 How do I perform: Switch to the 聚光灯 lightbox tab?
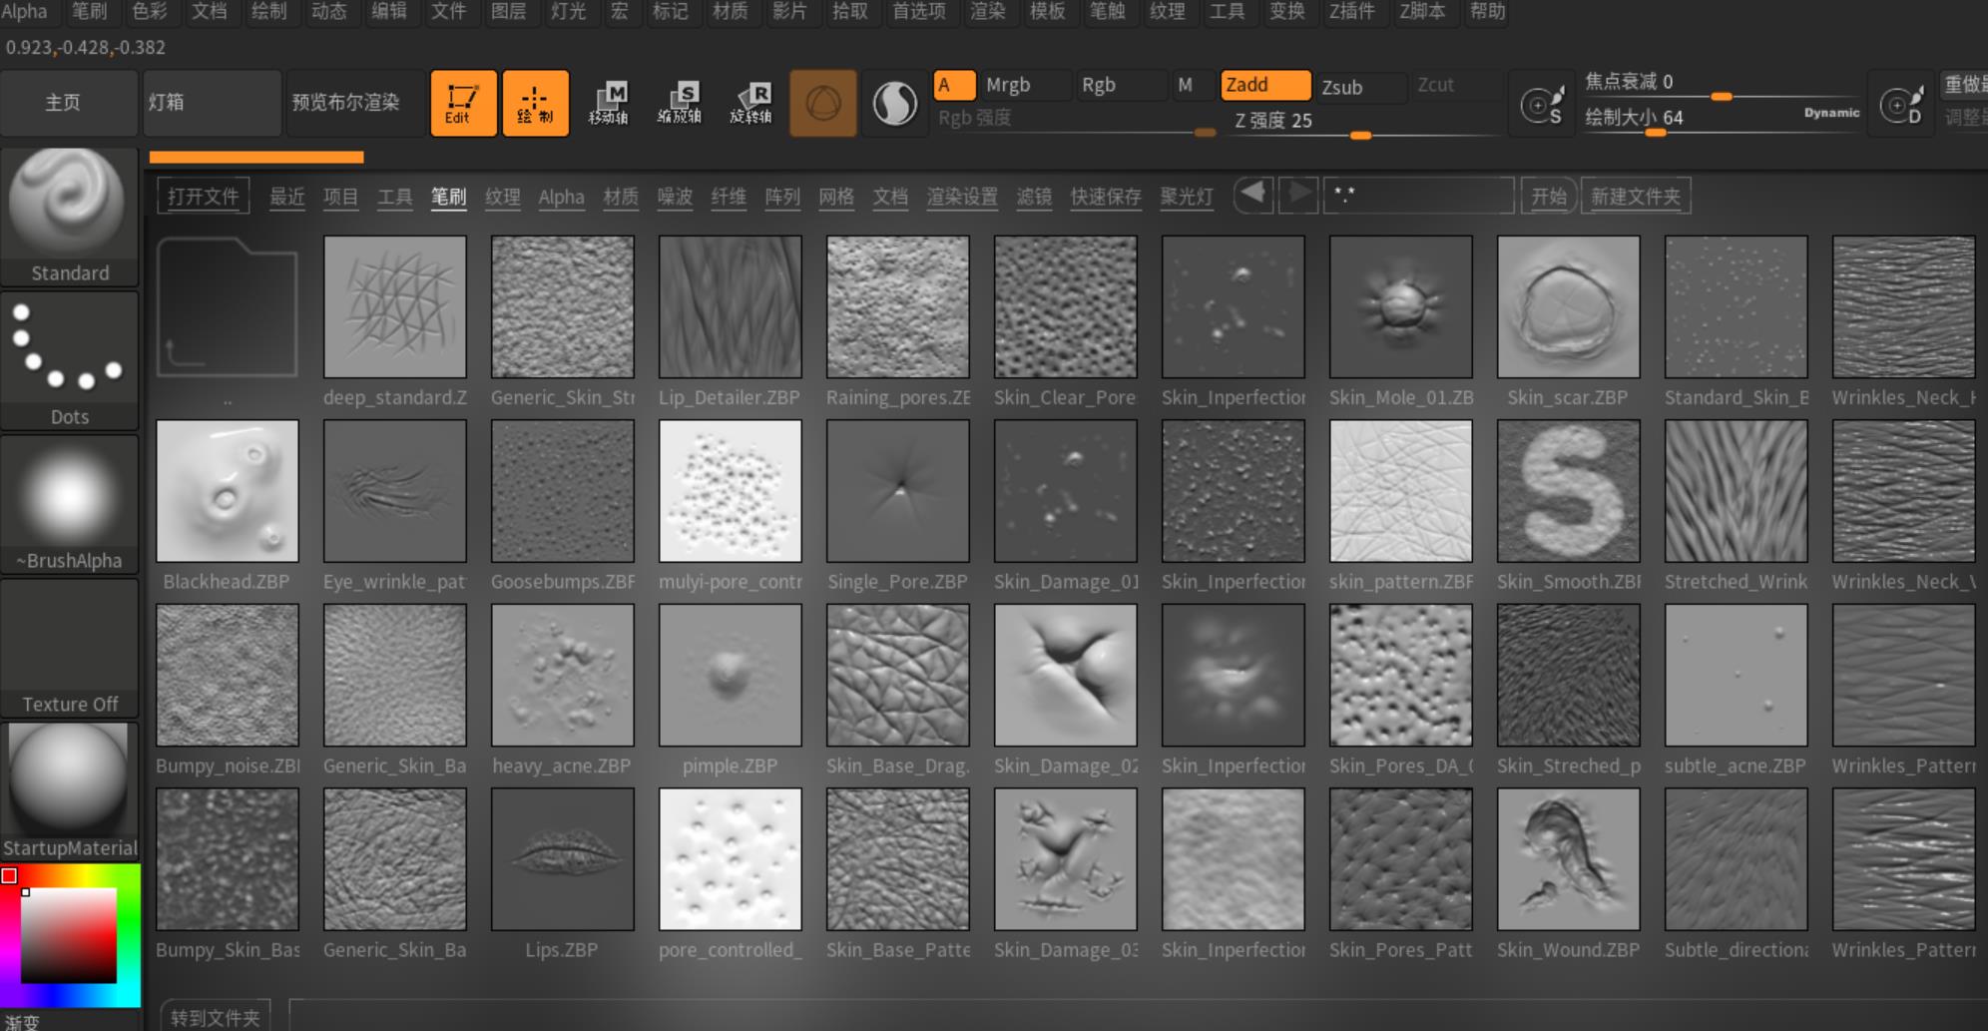pos(1187,196)
